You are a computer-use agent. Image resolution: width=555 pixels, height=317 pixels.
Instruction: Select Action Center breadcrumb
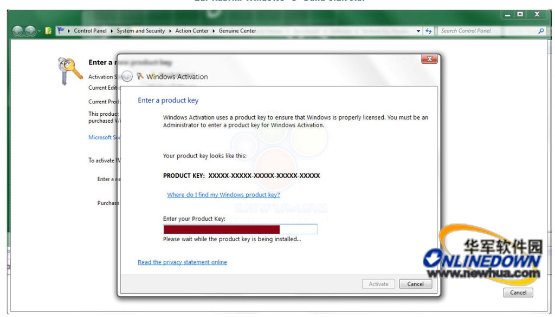192,31
